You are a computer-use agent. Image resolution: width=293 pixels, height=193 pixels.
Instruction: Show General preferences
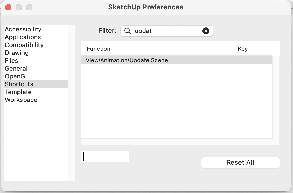point(16,69)
